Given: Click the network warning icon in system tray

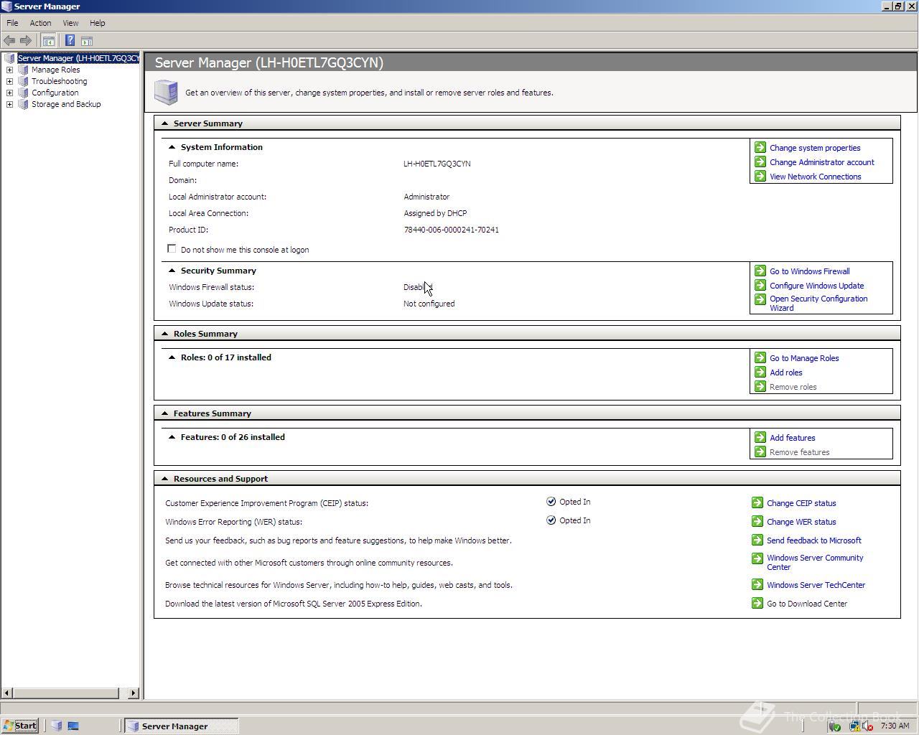Looking at the screenshot, I should (854, 726).
